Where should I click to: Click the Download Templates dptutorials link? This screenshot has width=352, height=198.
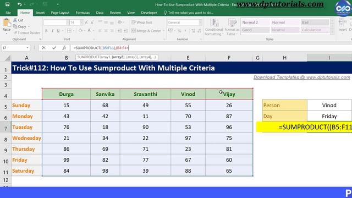(302, 77)
